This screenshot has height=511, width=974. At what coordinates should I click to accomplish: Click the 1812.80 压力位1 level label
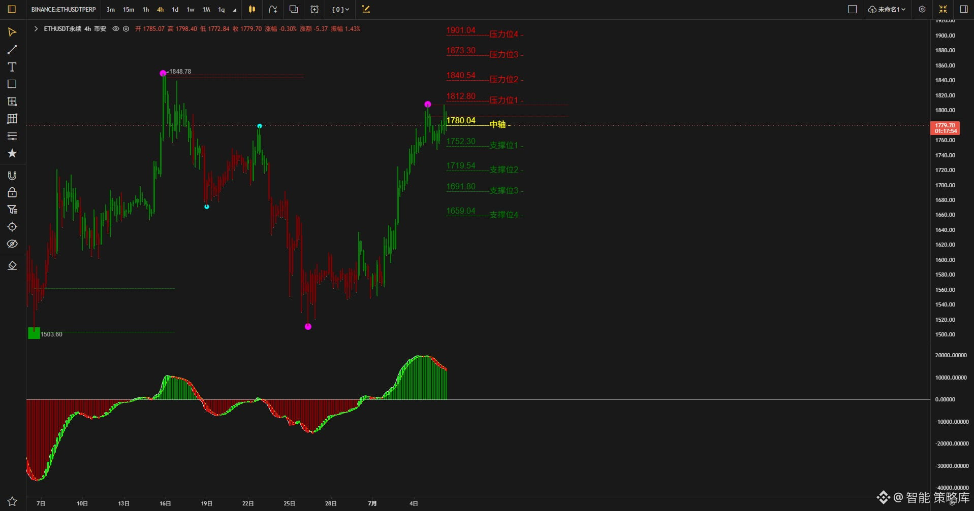click(x=485, y=98)
